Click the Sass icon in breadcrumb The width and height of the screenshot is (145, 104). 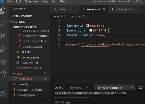[x=65, y=16]
